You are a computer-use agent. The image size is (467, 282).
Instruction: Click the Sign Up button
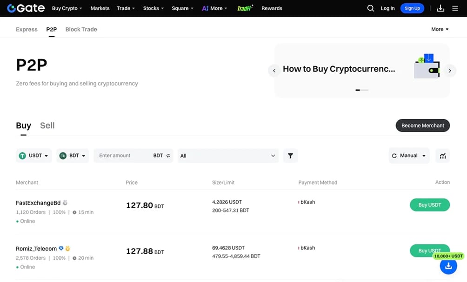pyautogui.click(x=412, y=8)
